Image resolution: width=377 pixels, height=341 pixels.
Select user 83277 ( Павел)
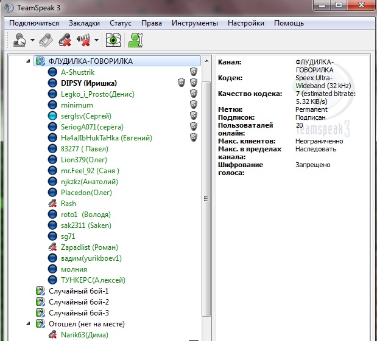pyautogui.click(x=85, y=149)
